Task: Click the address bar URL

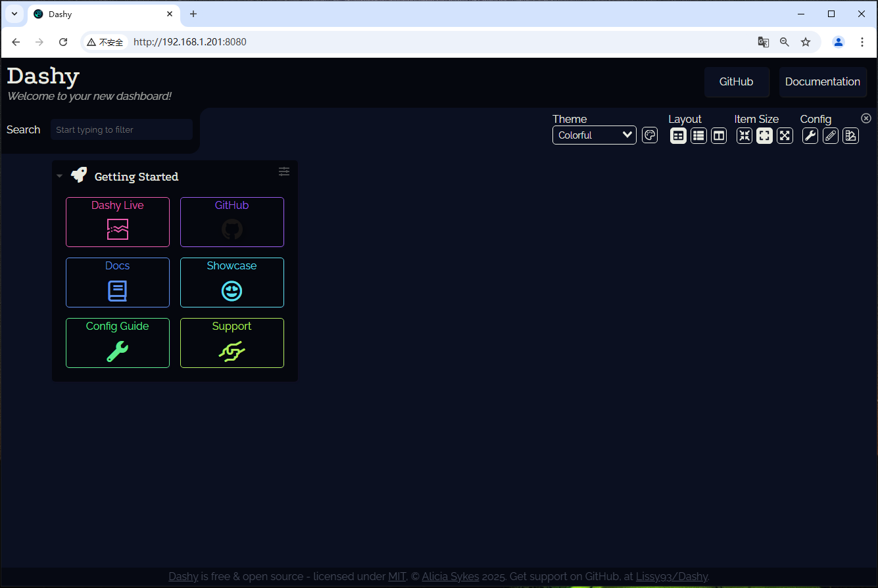Action: (x=190, y=42)
